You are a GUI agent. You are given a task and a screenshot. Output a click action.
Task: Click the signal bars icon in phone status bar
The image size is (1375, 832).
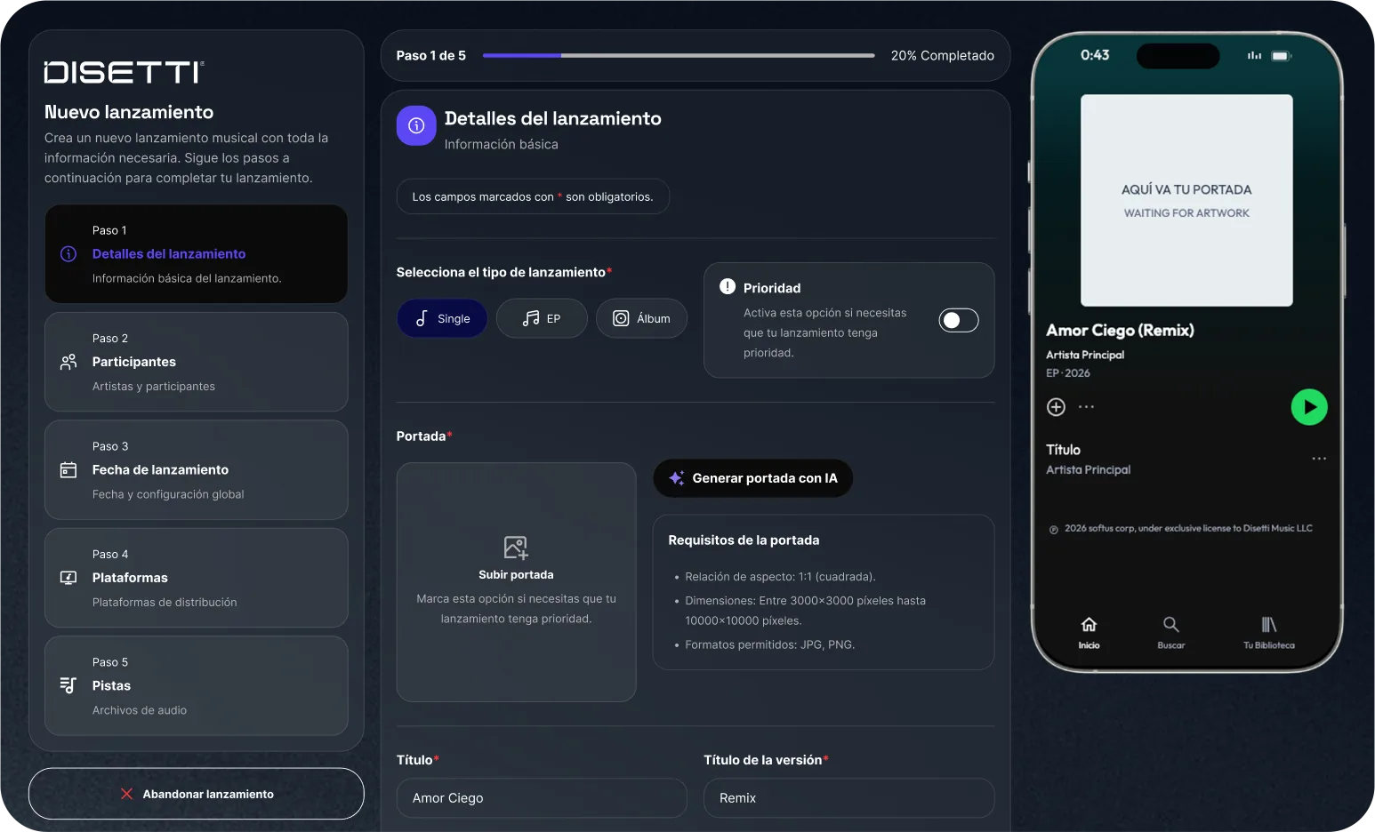click(1254, 55)
